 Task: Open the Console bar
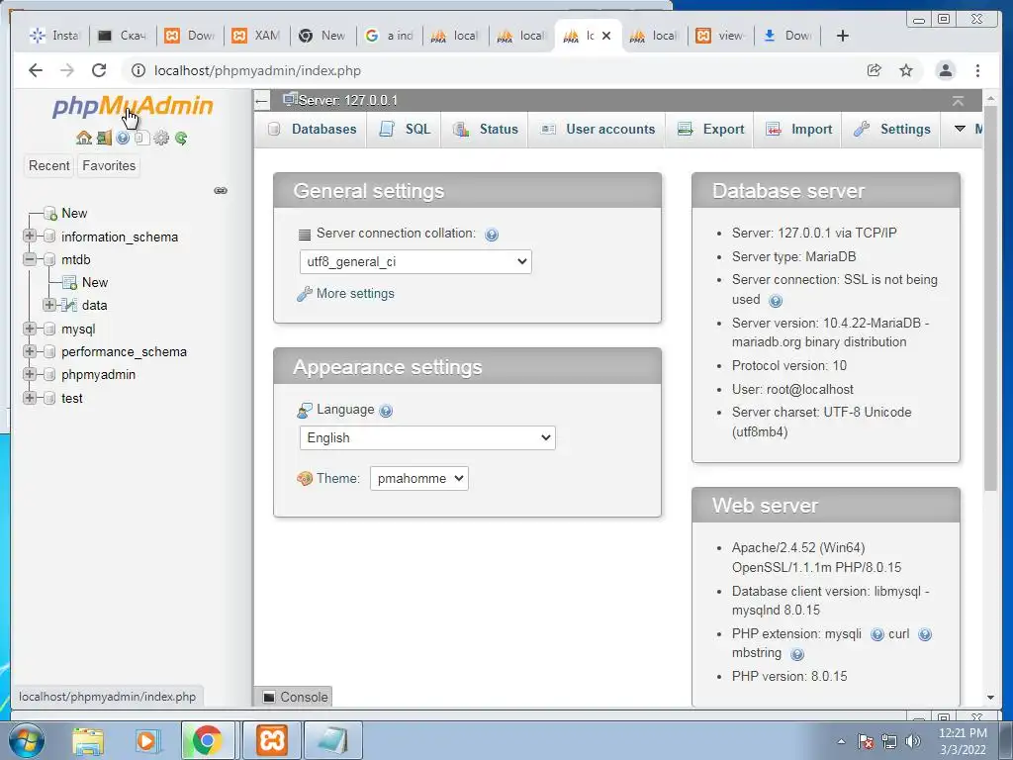pos(295,697)
